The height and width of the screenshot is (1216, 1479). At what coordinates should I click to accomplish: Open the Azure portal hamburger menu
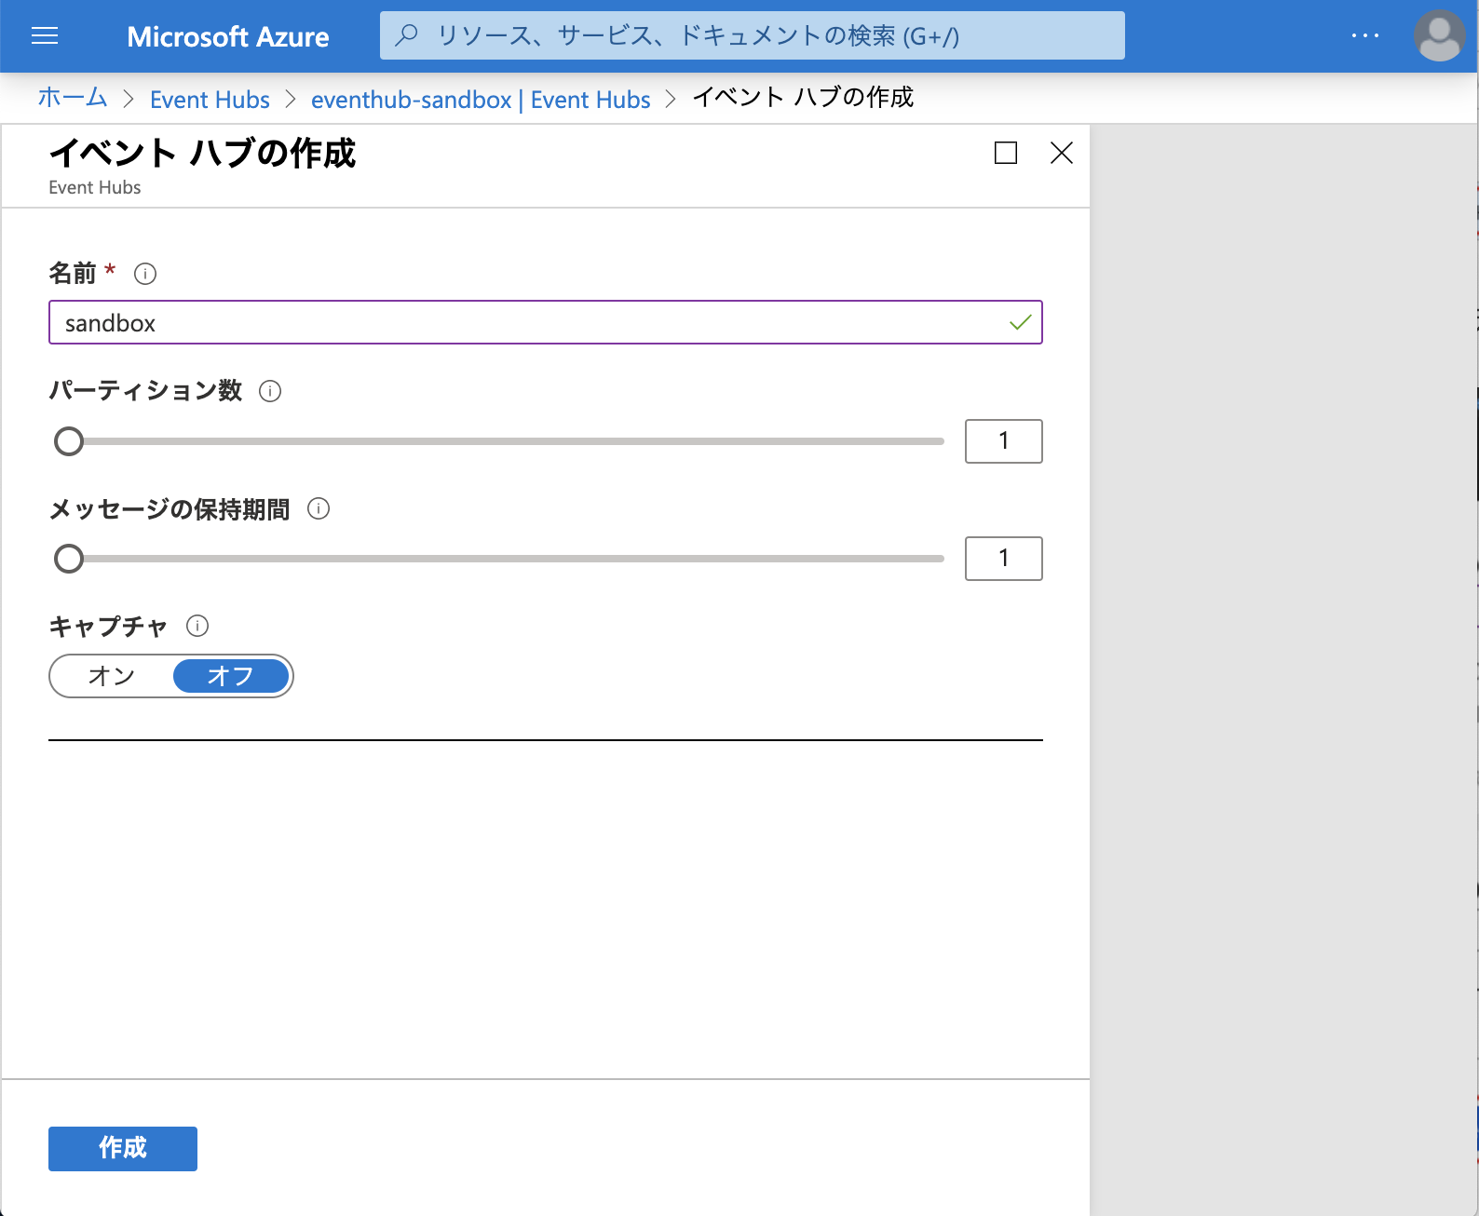point(45,36)
